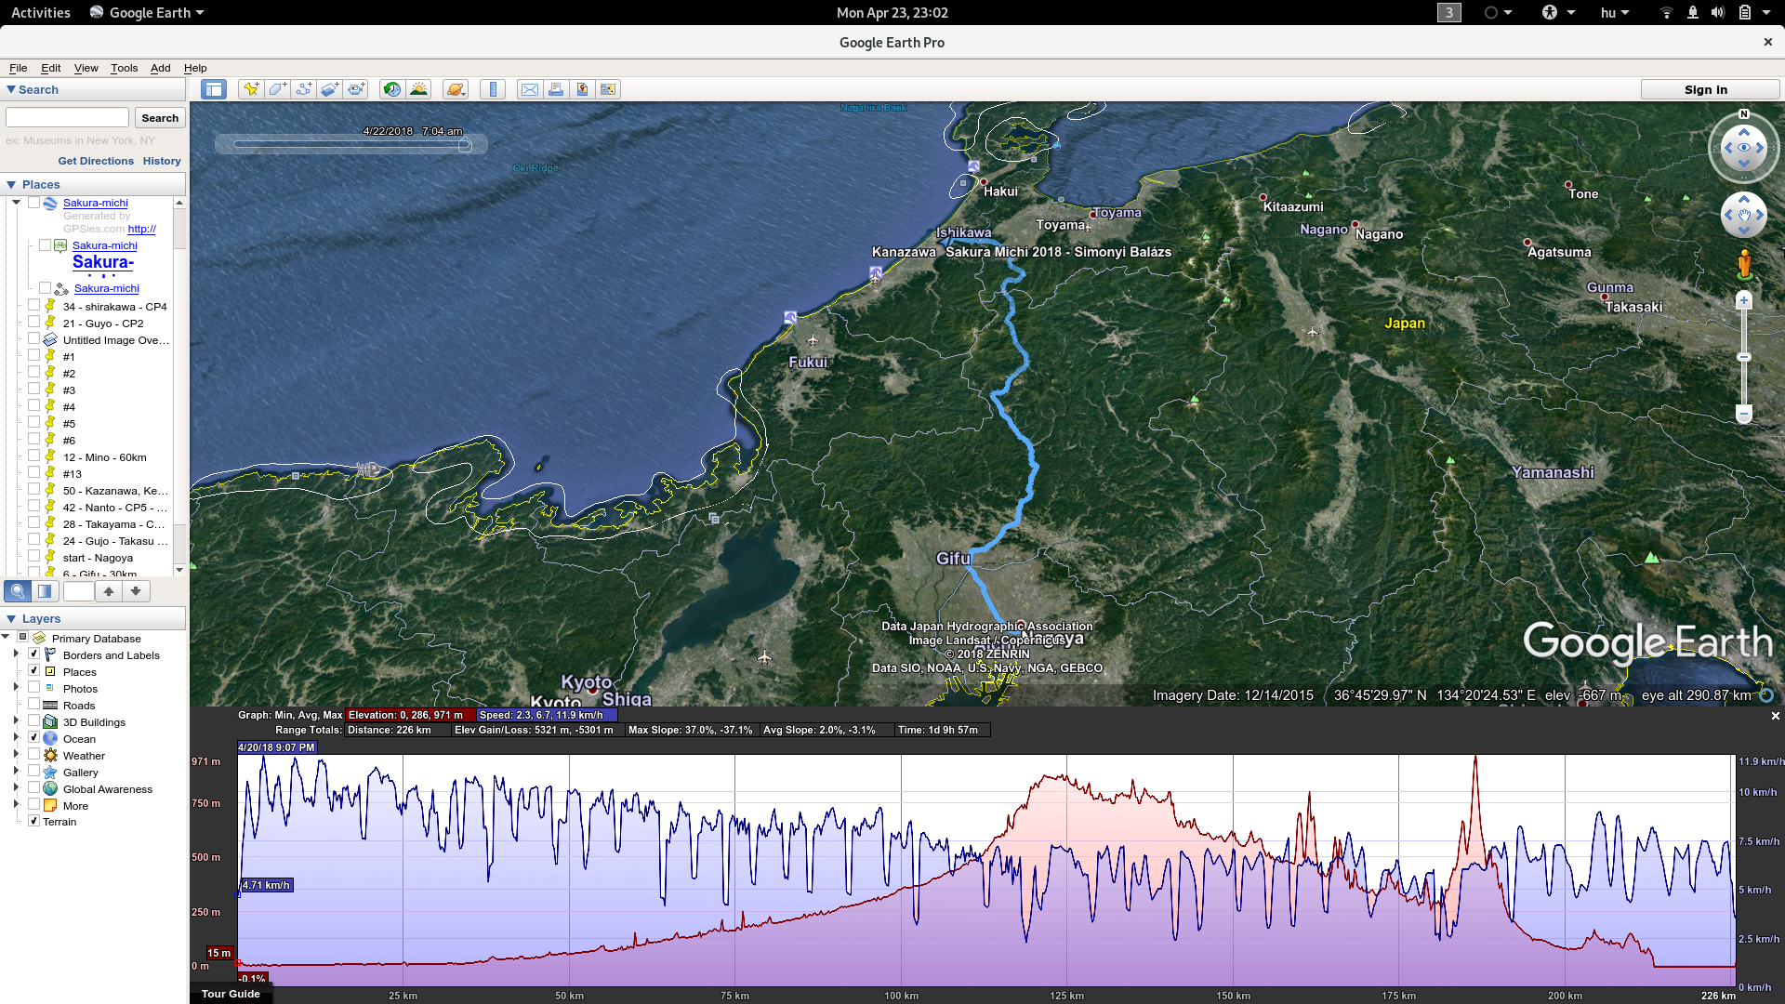Check the 12 - Mino - 60km placemark
This screenshot has width=1785, height=1004.
[33, 456]
